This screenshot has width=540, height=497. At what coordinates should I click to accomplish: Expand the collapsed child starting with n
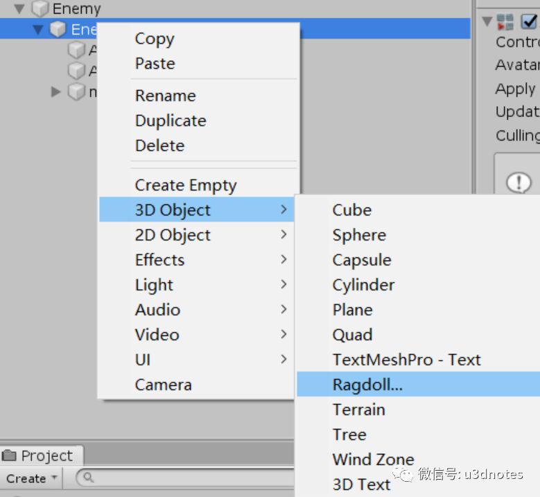click(55, 91)
